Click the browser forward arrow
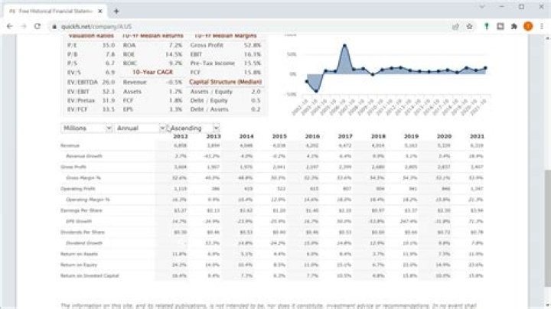 tap(24, 26)
